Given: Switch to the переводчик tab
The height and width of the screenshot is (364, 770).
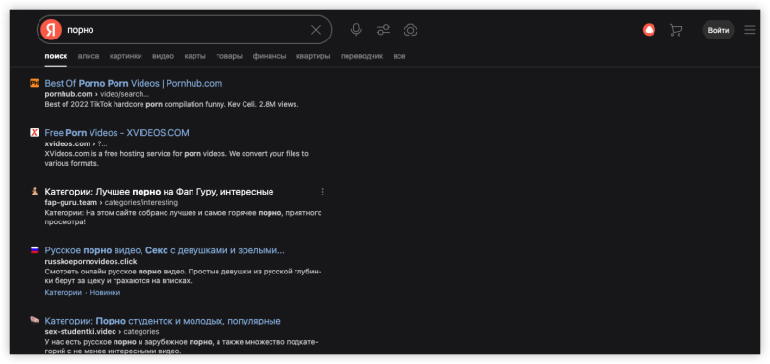Looking at the screenshot, I should (x=362, y=56).
